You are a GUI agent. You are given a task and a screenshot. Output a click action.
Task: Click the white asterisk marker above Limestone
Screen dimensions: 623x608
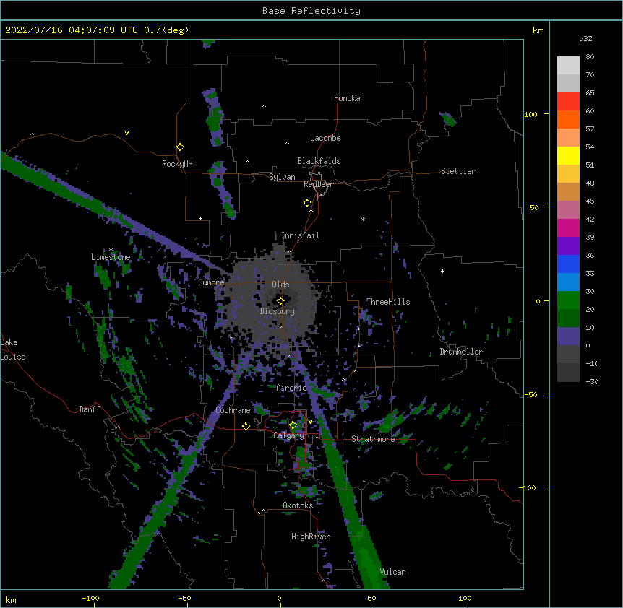(111, 250)
